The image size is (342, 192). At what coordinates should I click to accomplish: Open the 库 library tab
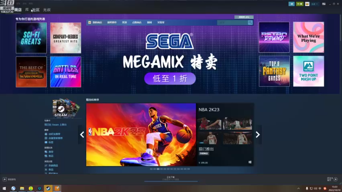[27, 10]
